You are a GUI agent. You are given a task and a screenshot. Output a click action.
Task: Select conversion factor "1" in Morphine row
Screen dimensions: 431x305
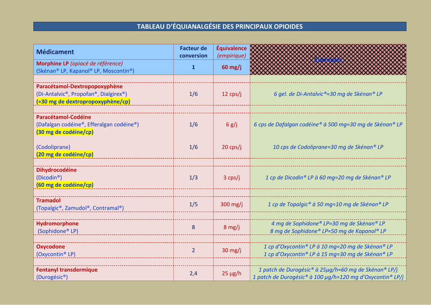click(x=193, y=67)
